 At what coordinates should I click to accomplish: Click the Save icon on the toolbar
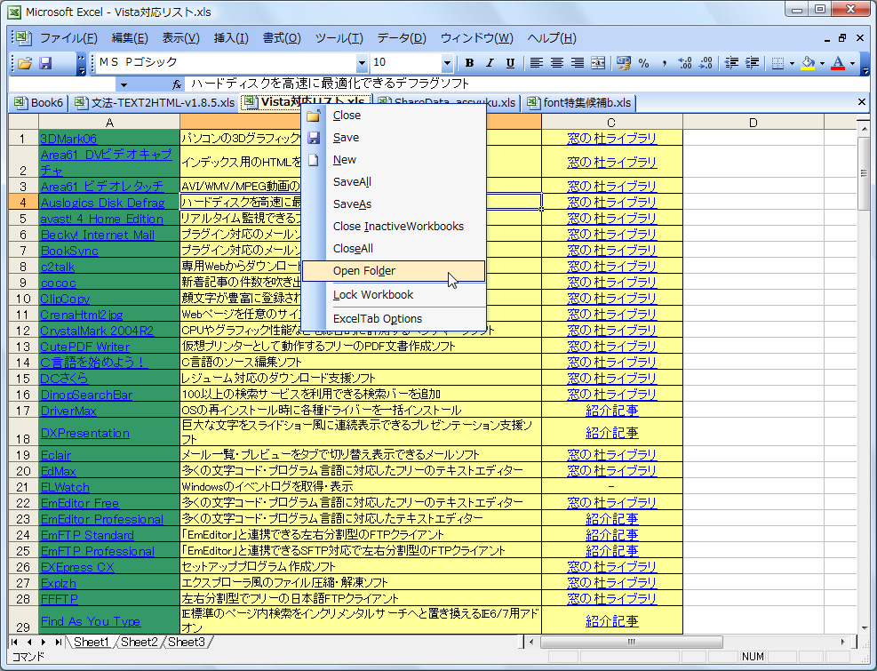46,63
